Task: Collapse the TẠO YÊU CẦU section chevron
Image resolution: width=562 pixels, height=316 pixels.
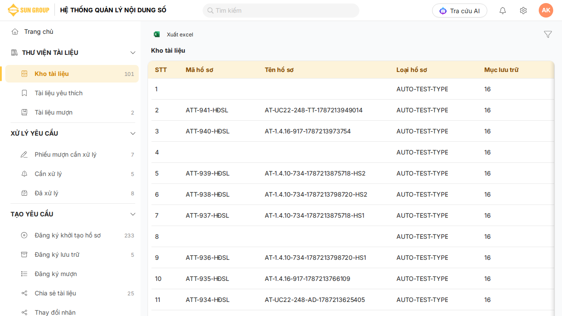Action: coord(133,214)
